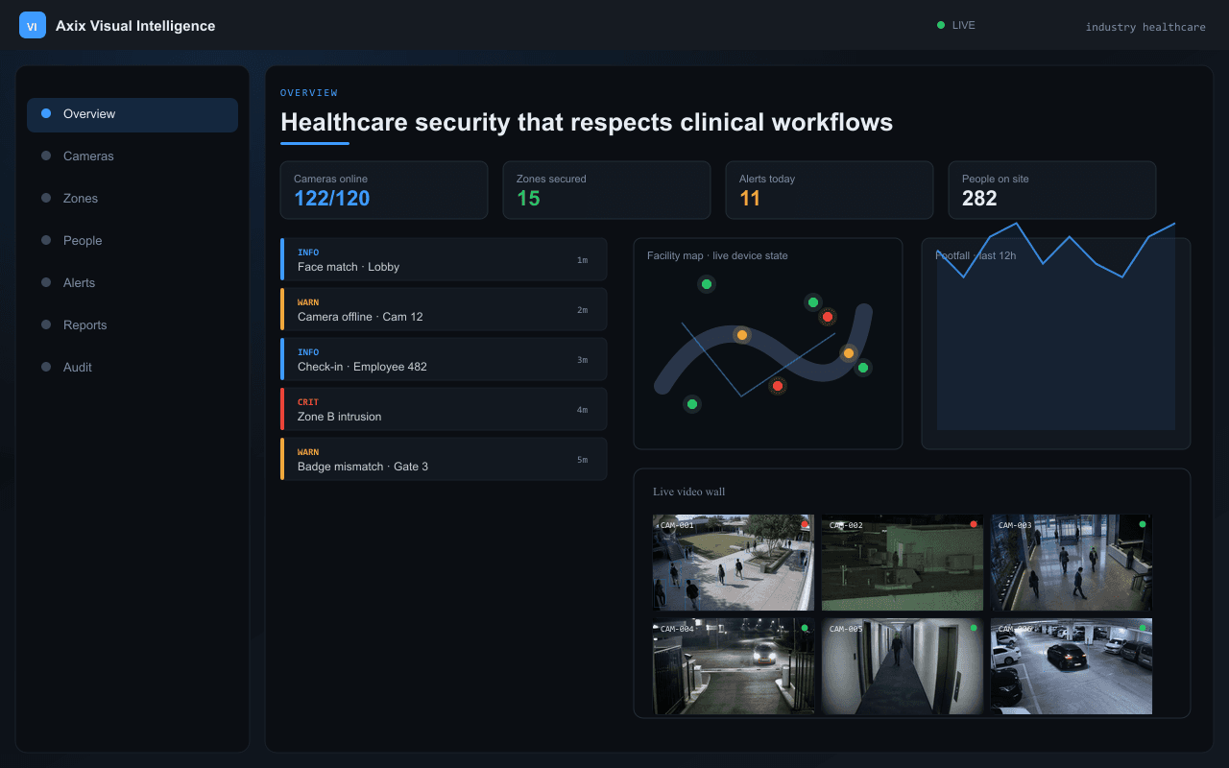
Task: Click the Axix VI logo icon
Action: tap(33, 26)
